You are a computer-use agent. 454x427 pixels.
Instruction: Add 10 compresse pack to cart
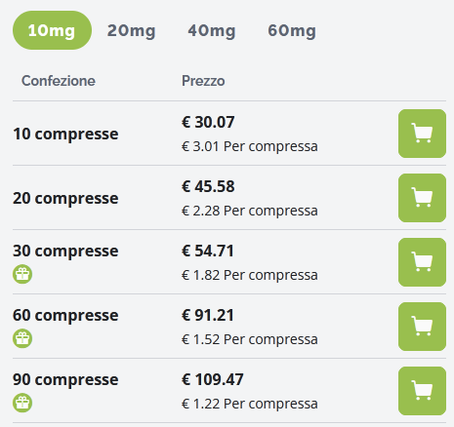422,134
